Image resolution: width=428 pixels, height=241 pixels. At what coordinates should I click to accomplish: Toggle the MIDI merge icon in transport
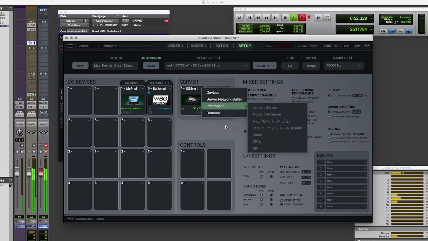point(400,31)
